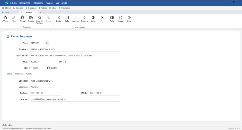This screenshot has width=242, height=130.
Task: Click the Teléfono input field
Action: click(x=45, y=93)
